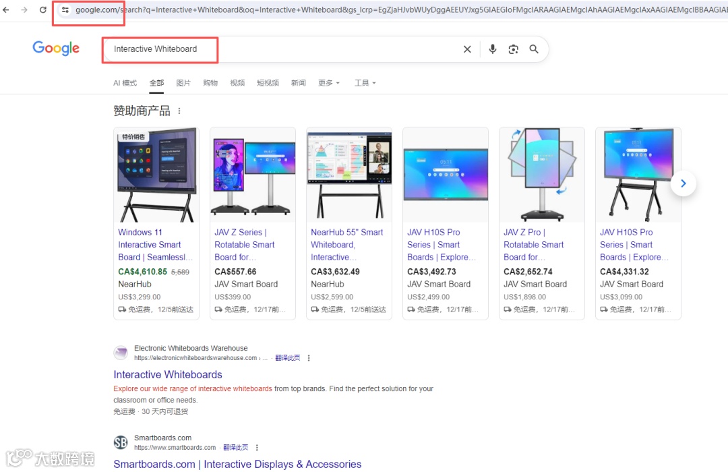Viewport: 728px width, 472px height.
Task: Open the Interactive Whiteboards result link
Action: point(168,374)
